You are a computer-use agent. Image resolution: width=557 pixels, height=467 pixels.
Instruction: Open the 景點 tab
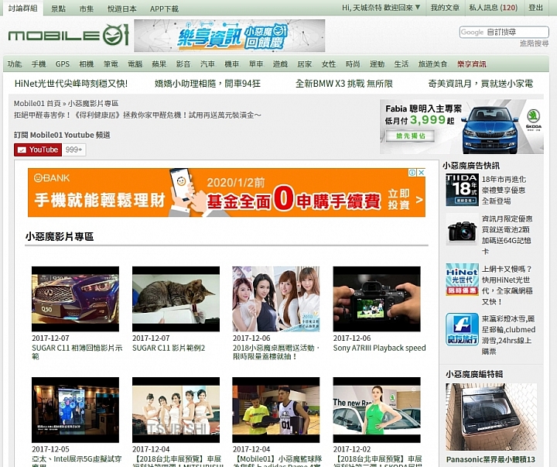58,9
